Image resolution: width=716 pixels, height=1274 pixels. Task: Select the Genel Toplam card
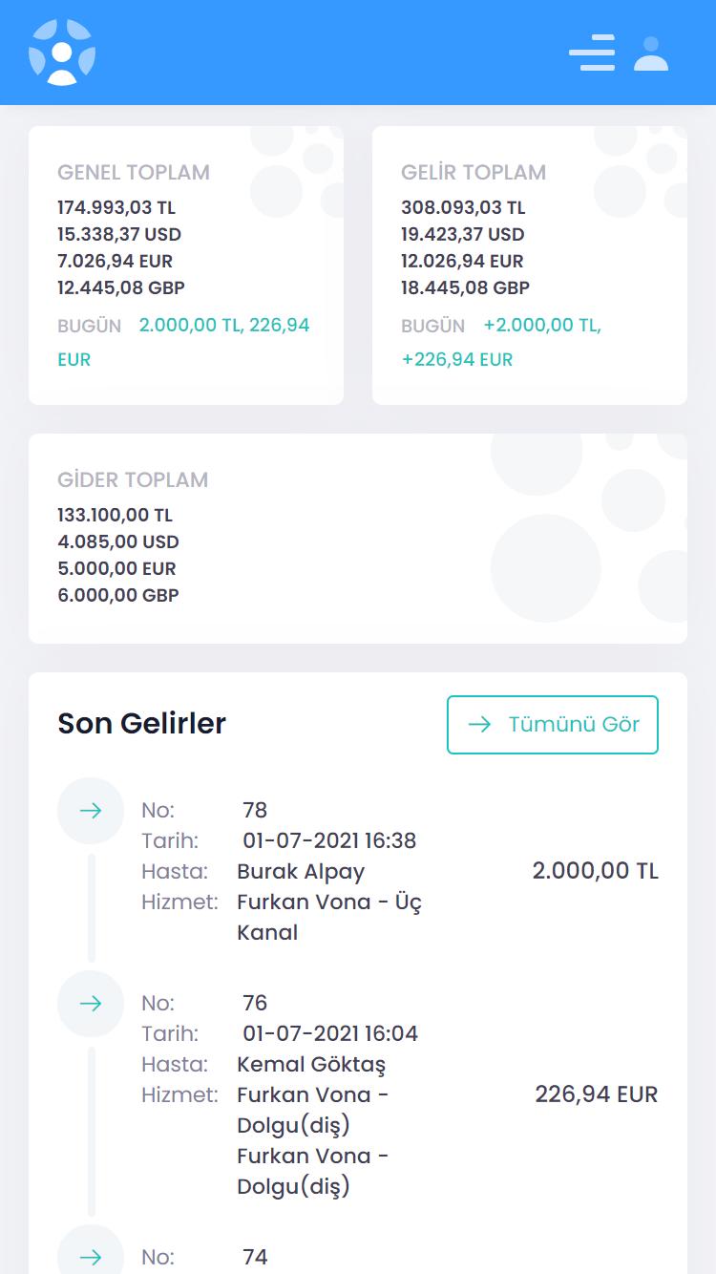(x=186, y=265)
